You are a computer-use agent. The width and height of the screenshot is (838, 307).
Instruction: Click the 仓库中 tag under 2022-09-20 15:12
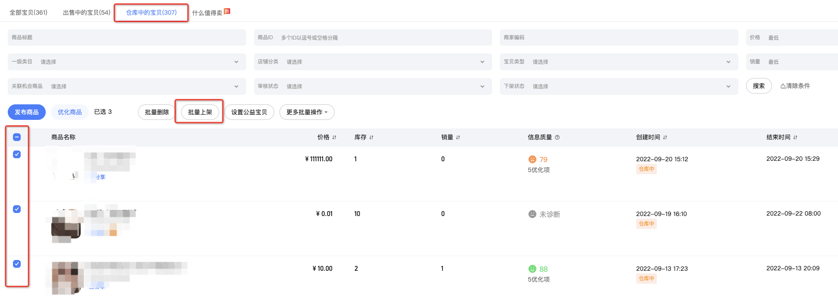point(647,169)
